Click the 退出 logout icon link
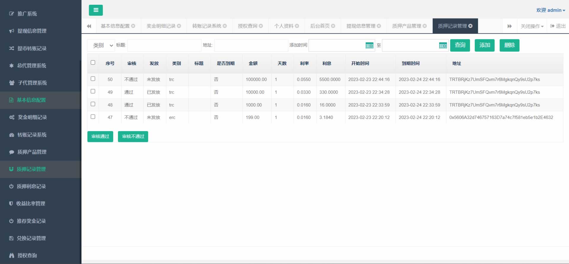The image size is (569, 264). point(558,26)
